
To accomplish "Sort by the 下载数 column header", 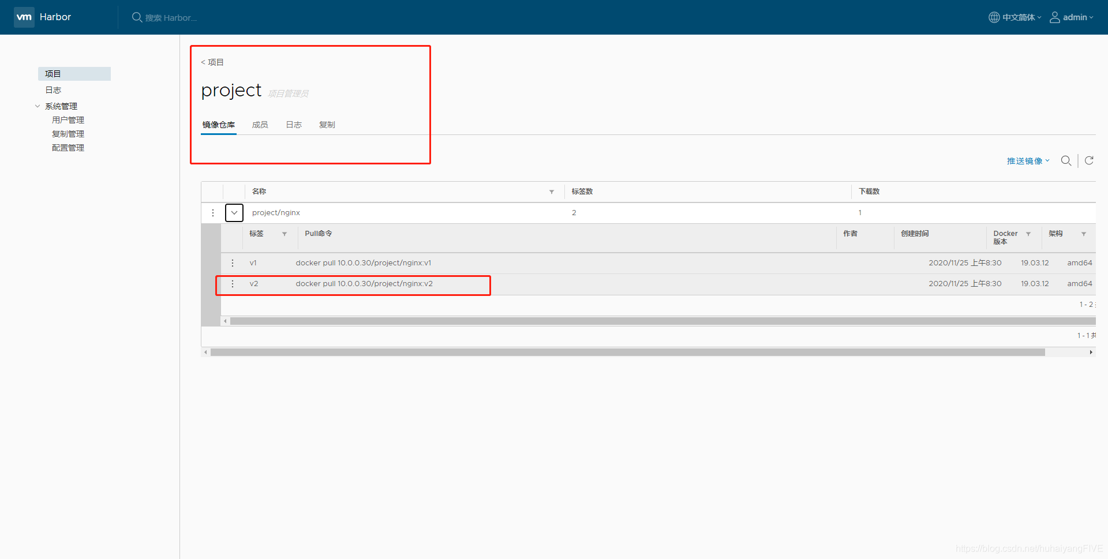I will point(869,192).
